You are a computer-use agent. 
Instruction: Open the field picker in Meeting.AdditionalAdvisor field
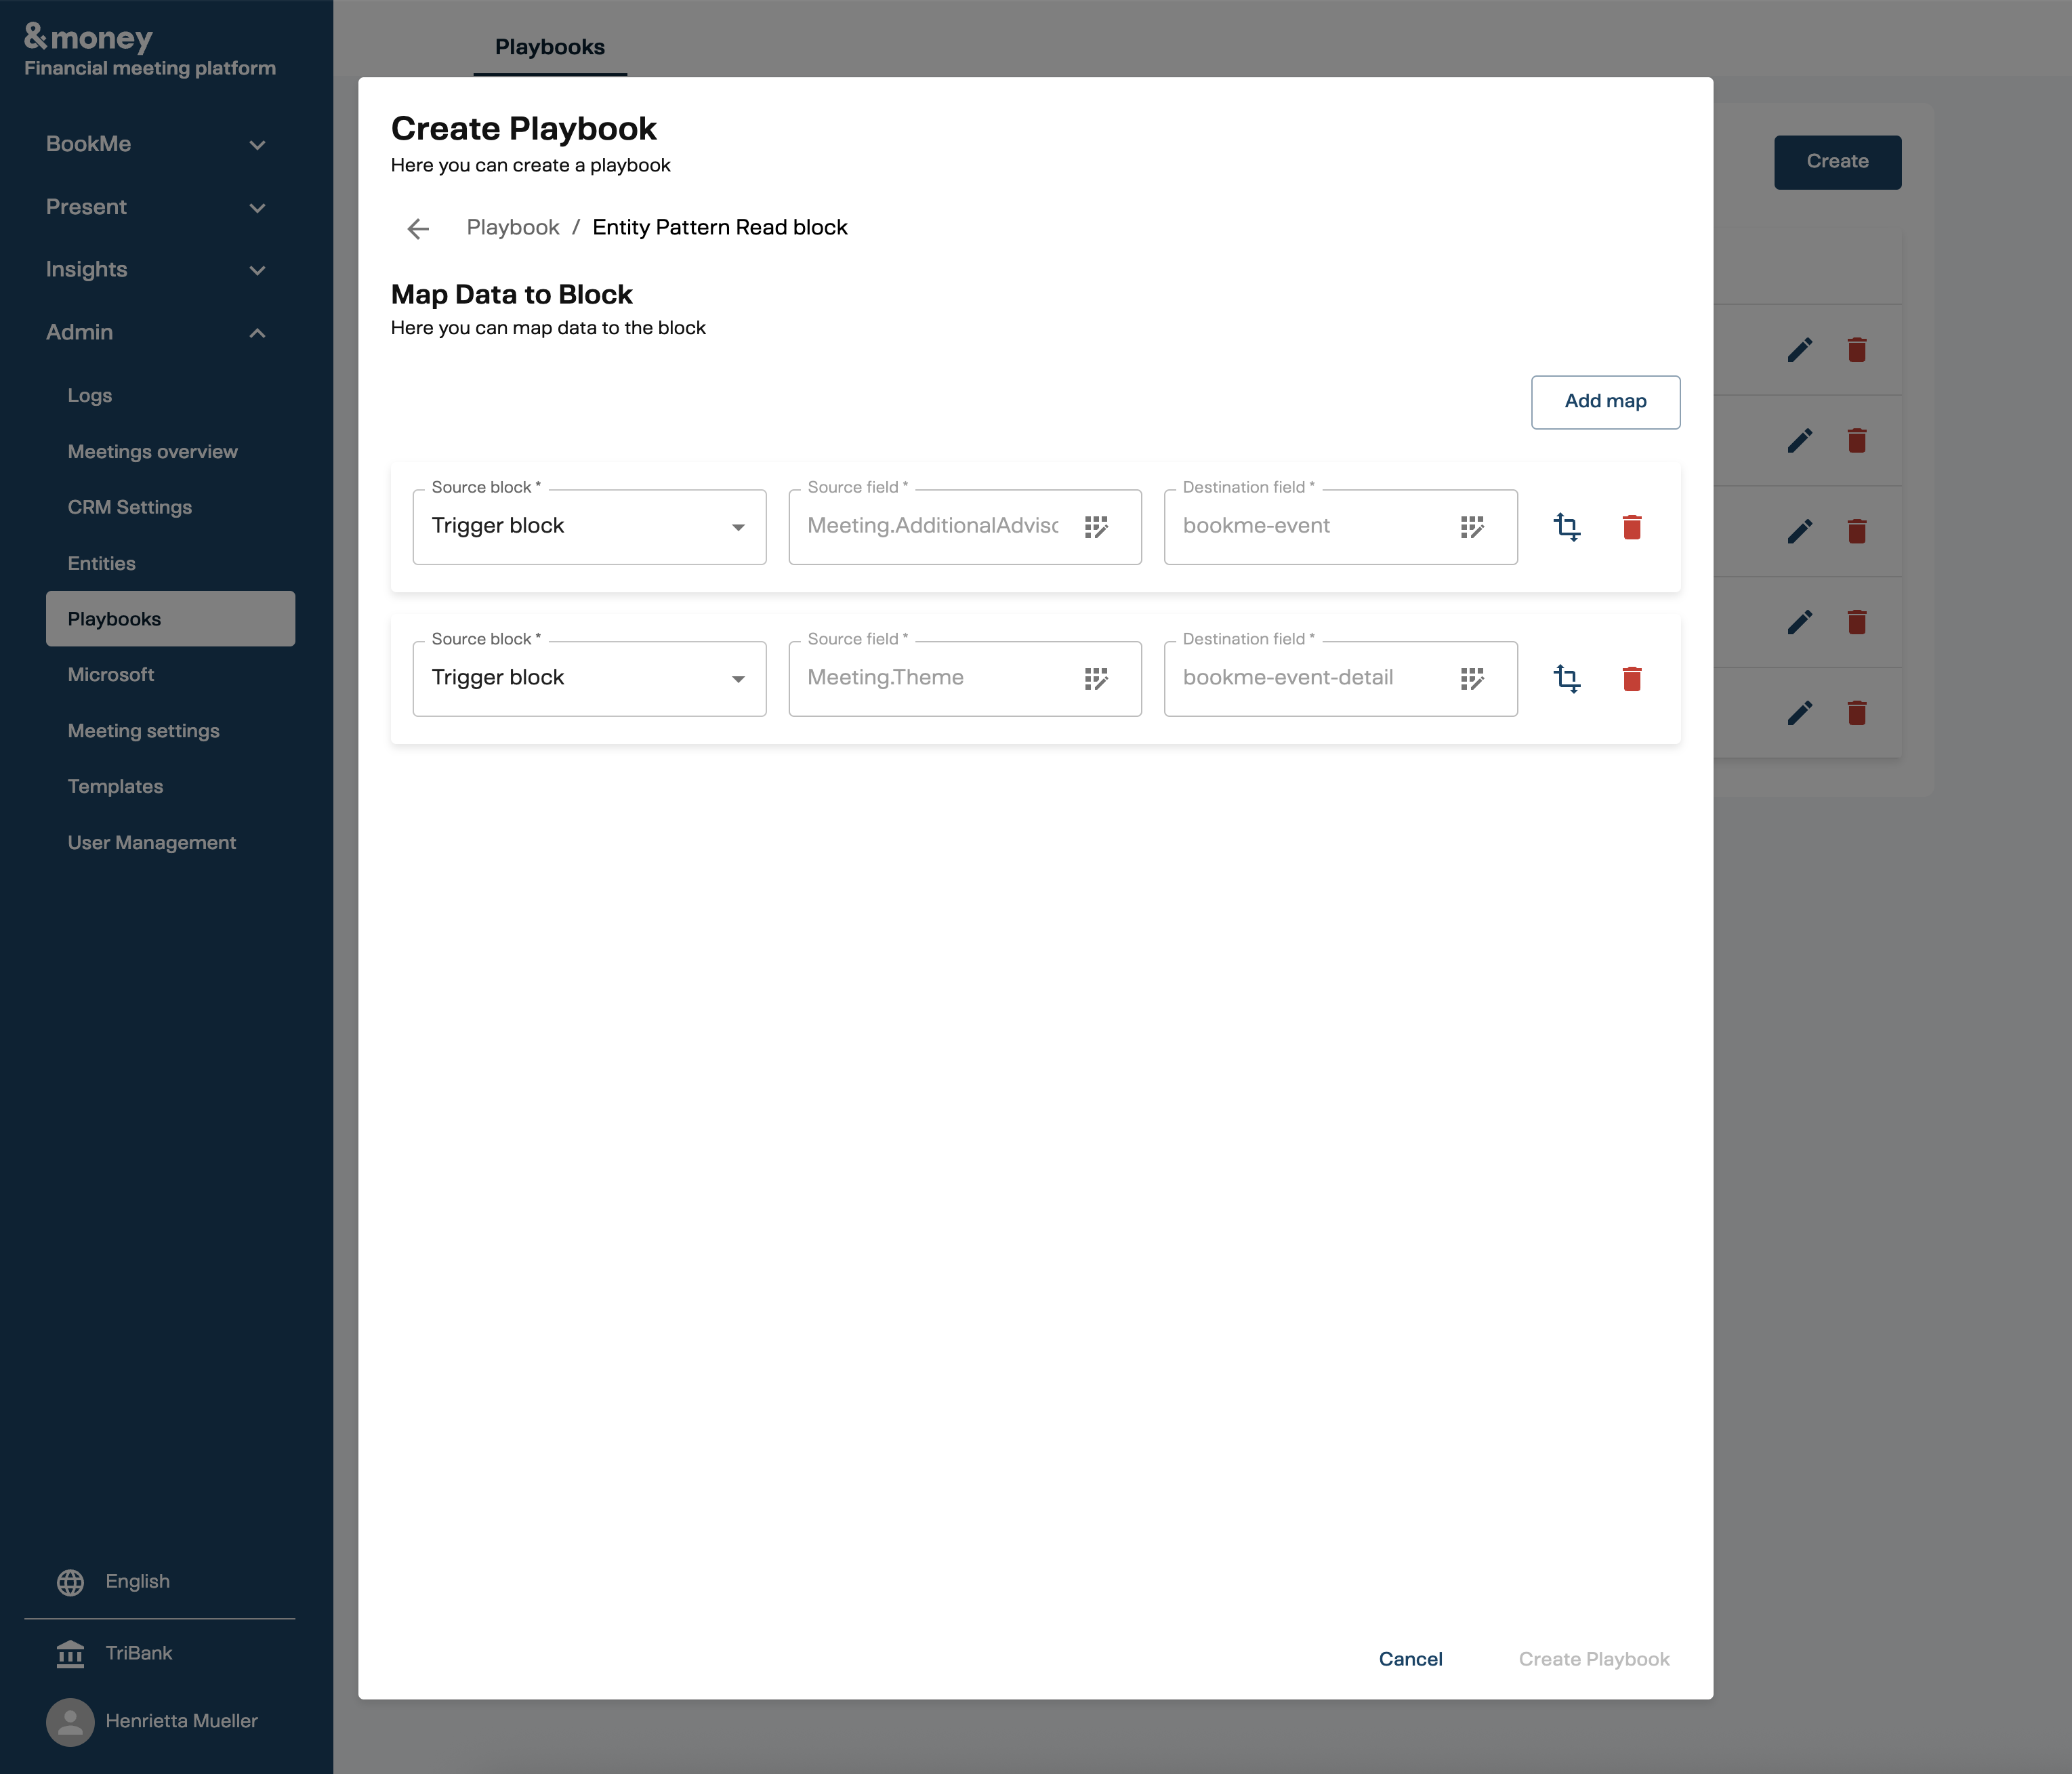(x=1097, y=527)
